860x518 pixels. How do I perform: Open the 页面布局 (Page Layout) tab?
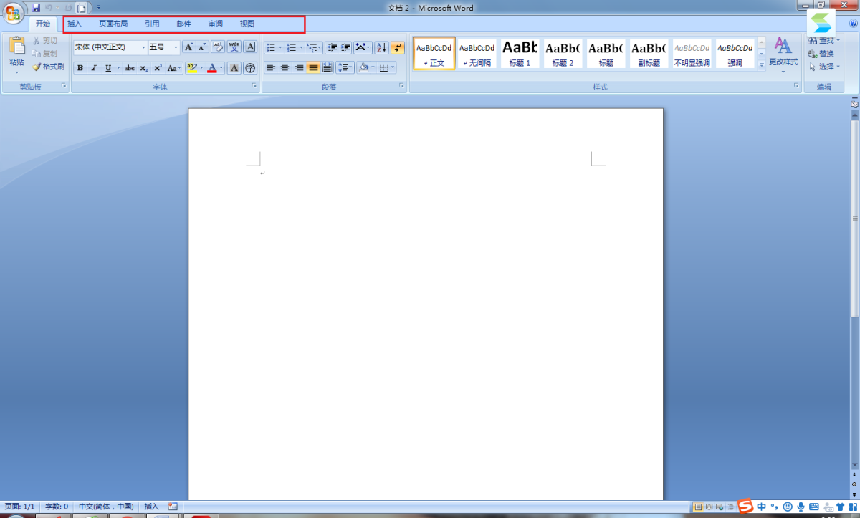click(113, 24)
